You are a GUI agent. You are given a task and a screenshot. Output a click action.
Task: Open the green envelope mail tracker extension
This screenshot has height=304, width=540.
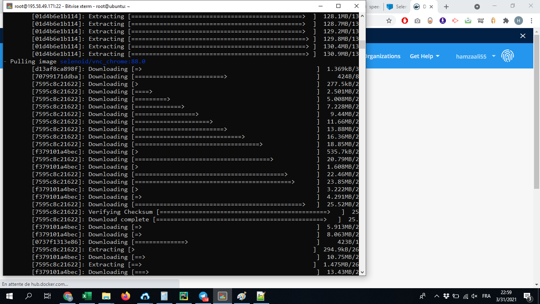click(468, 21)
